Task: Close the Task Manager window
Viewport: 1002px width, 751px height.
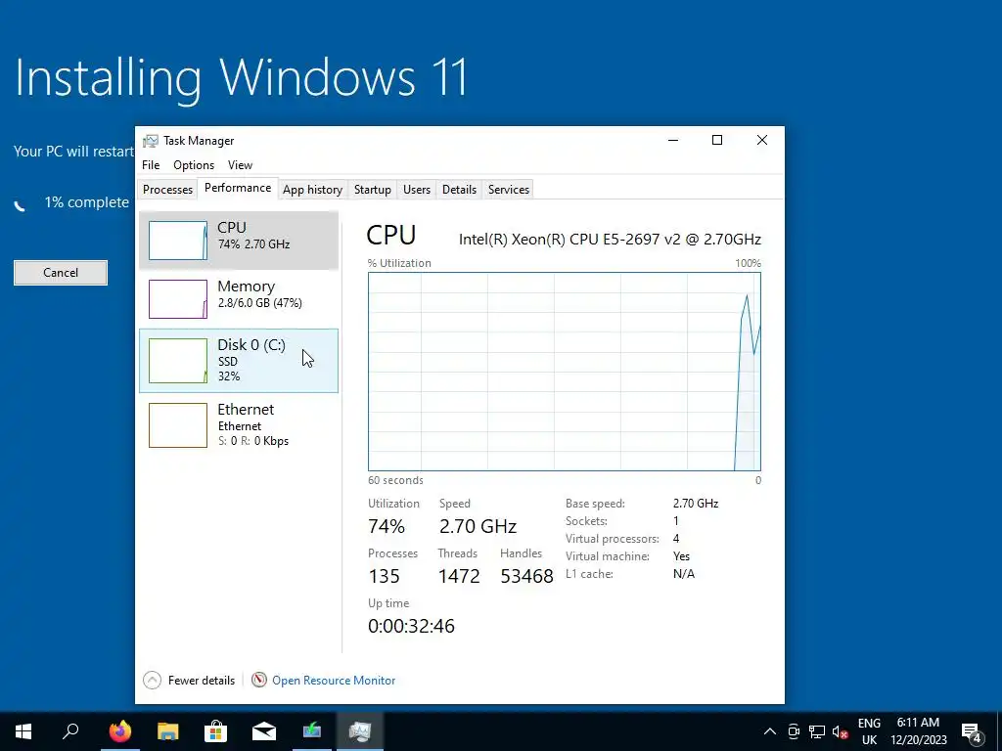Action: [761, 141]
